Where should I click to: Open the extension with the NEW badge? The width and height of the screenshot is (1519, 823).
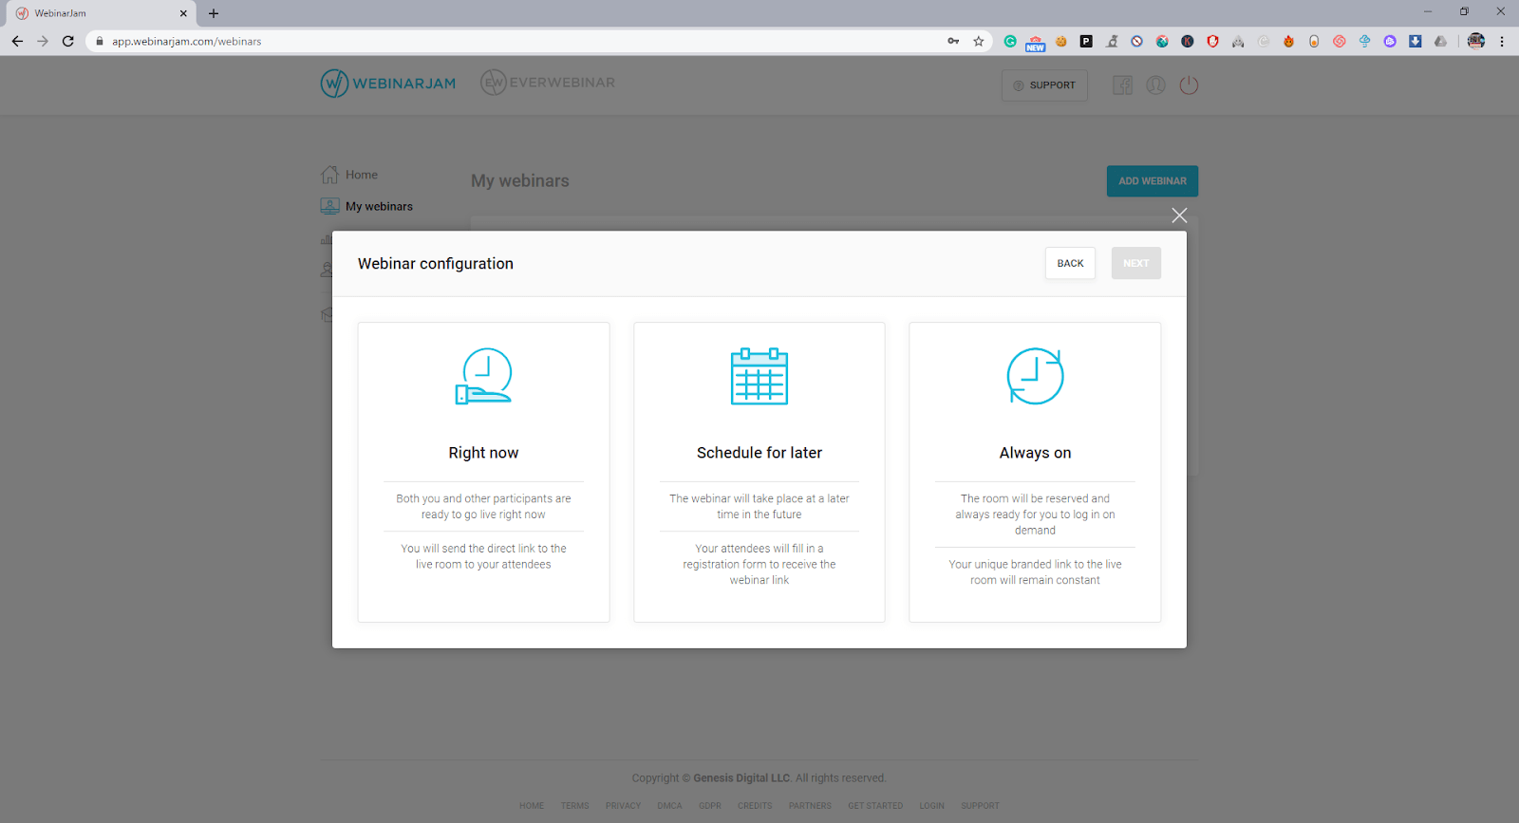1036,42
